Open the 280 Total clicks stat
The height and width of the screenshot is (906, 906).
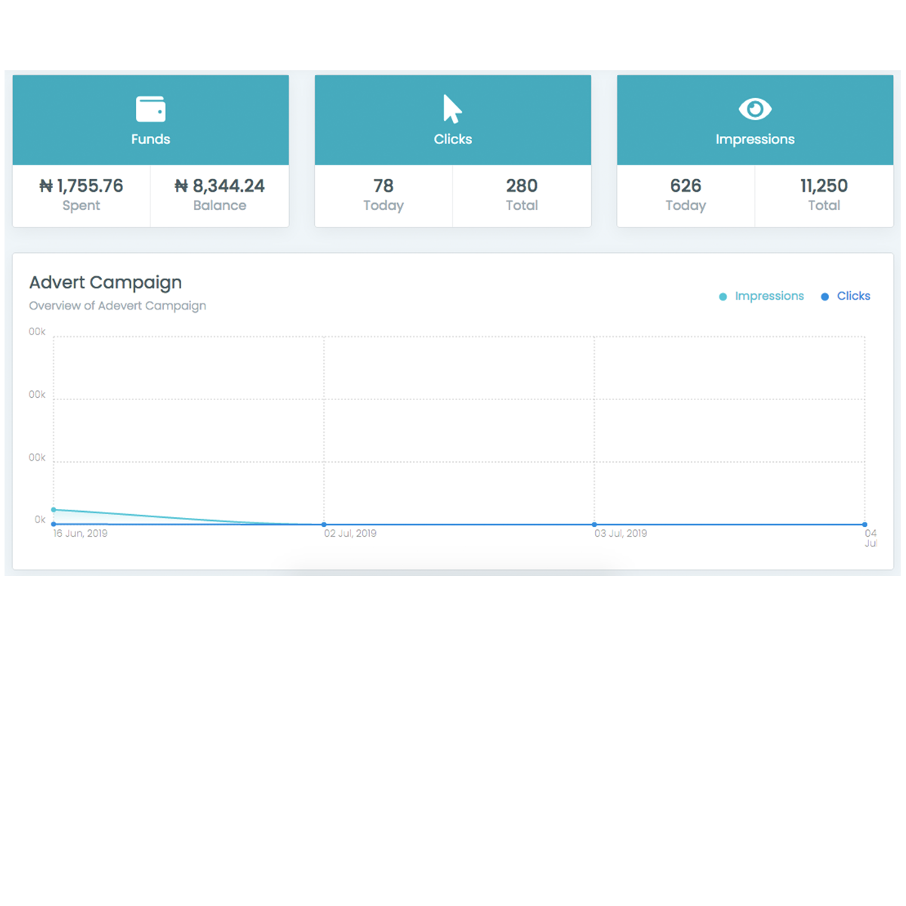(522, 186)
